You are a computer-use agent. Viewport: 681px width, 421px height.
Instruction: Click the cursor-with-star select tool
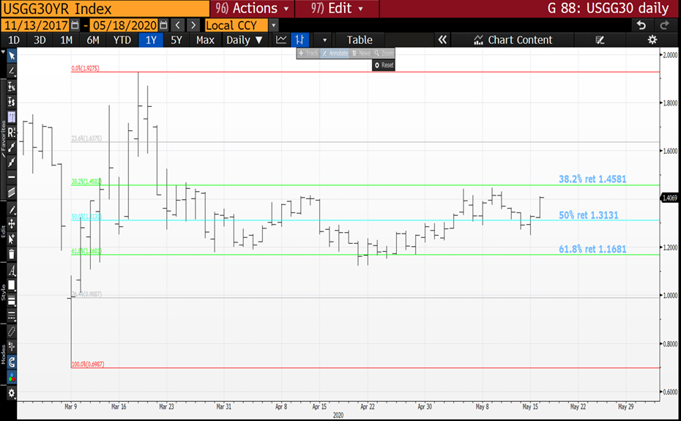pyautogui.click(x=12, y=239)
